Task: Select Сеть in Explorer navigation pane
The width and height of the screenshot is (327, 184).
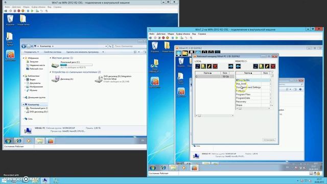Action: [x=30, y=119]
